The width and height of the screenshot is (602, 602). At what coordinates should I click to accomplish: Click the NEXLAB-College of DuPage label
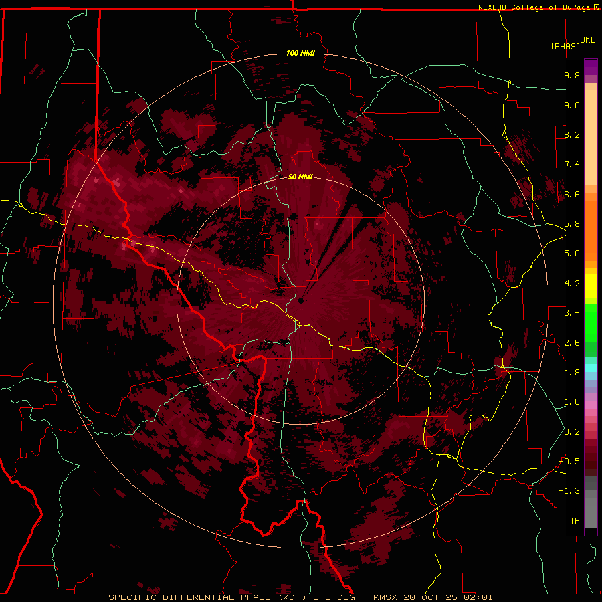point(535,7)
